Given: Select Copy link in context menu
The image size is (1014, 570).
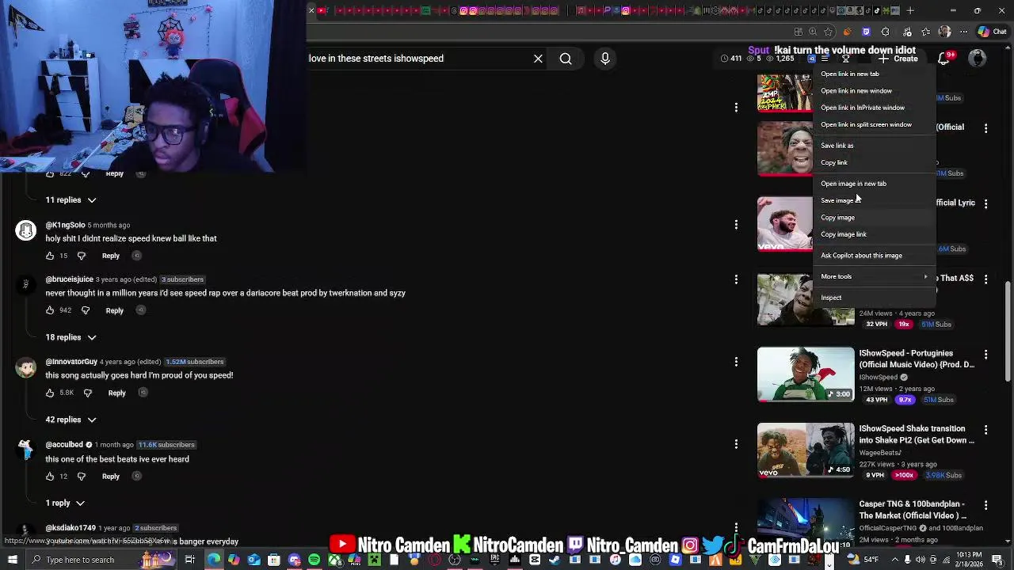Looking at the screenshot, I should coord(875,162).
